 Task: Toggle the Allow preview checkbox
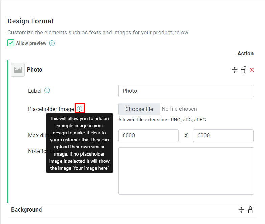click(x=11, y=43)
